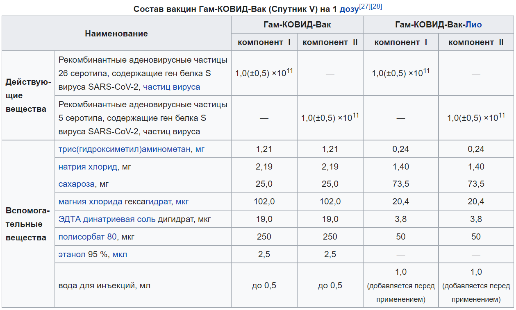Click '1,21' in the Гам-КОВИД-Вак компонент I column
This screenshot has width=516, height=310.
[x=264, y=149]
